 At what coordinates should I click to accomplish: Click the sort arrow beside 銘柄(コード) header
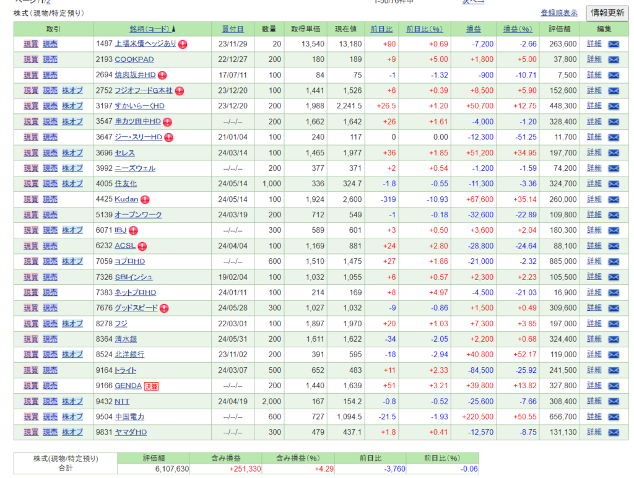click(173, 29)
